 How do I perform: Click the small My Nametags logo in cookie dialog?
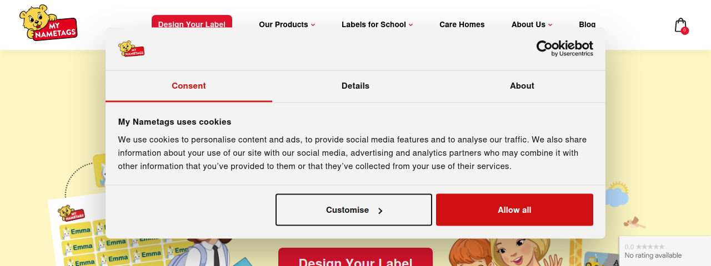pos(131,48)
